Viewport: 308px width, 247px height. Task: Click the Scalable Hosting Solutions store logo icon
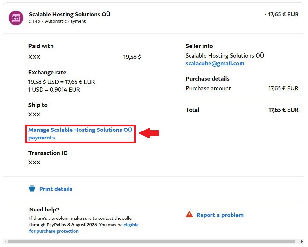tap(16, 18)
